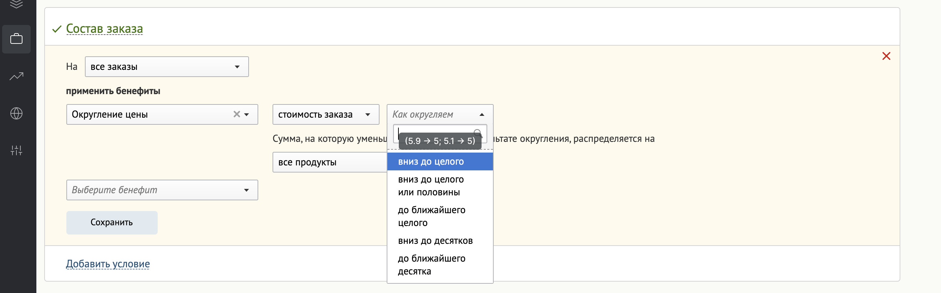Clear the selected 'Округление цены' benefit
This screenshot has height=293, width=941.
237,114
